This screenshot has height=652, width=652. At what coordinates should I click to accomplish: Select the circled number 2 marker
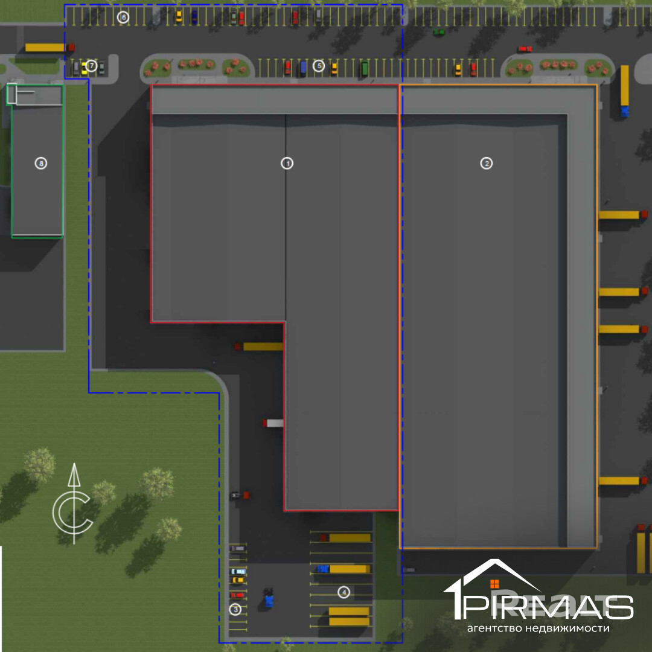point(487,163)
